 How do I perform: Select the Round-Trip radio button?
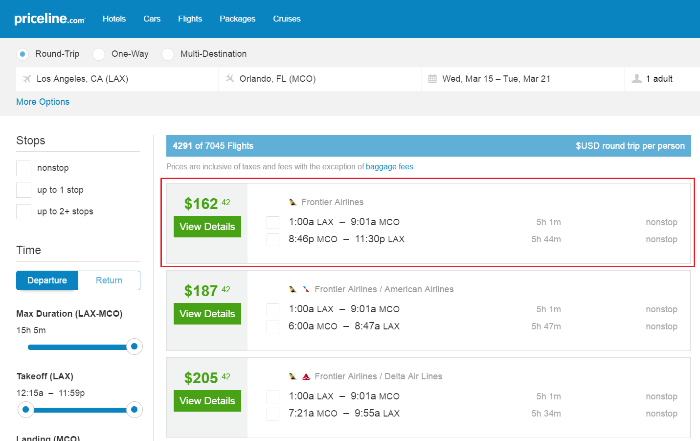23,54
